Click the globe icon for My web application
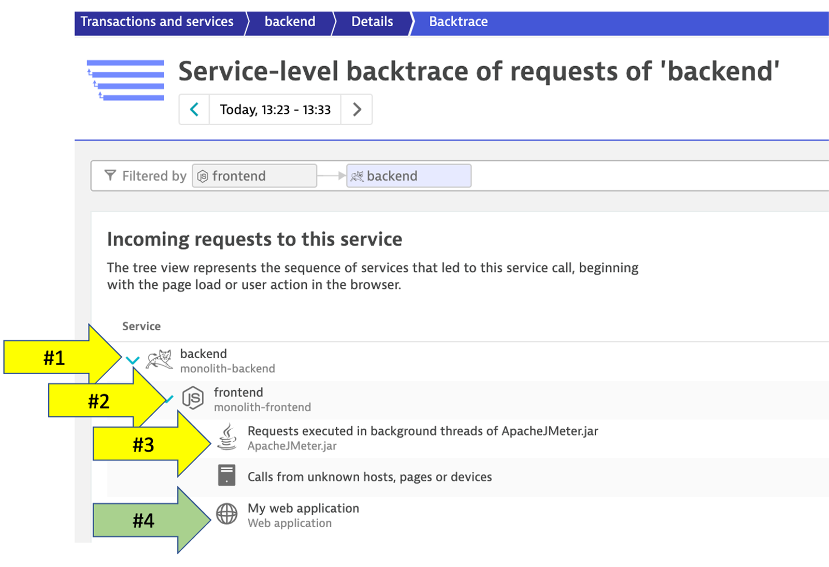Screen dimensions: 829x567 point(227,514)
